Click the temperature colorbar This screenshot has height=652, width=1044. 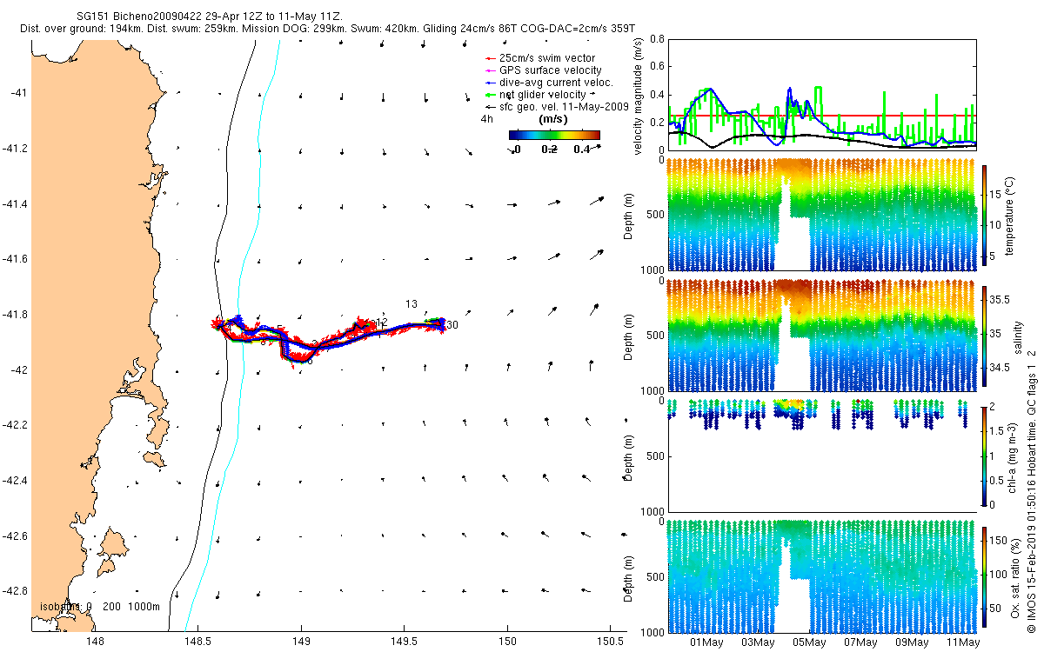click(x=985, y=215)
